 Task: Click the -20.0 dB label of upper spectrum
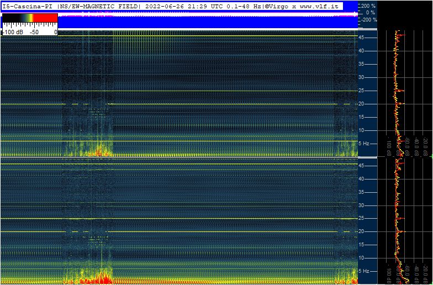tap(425, 147)
